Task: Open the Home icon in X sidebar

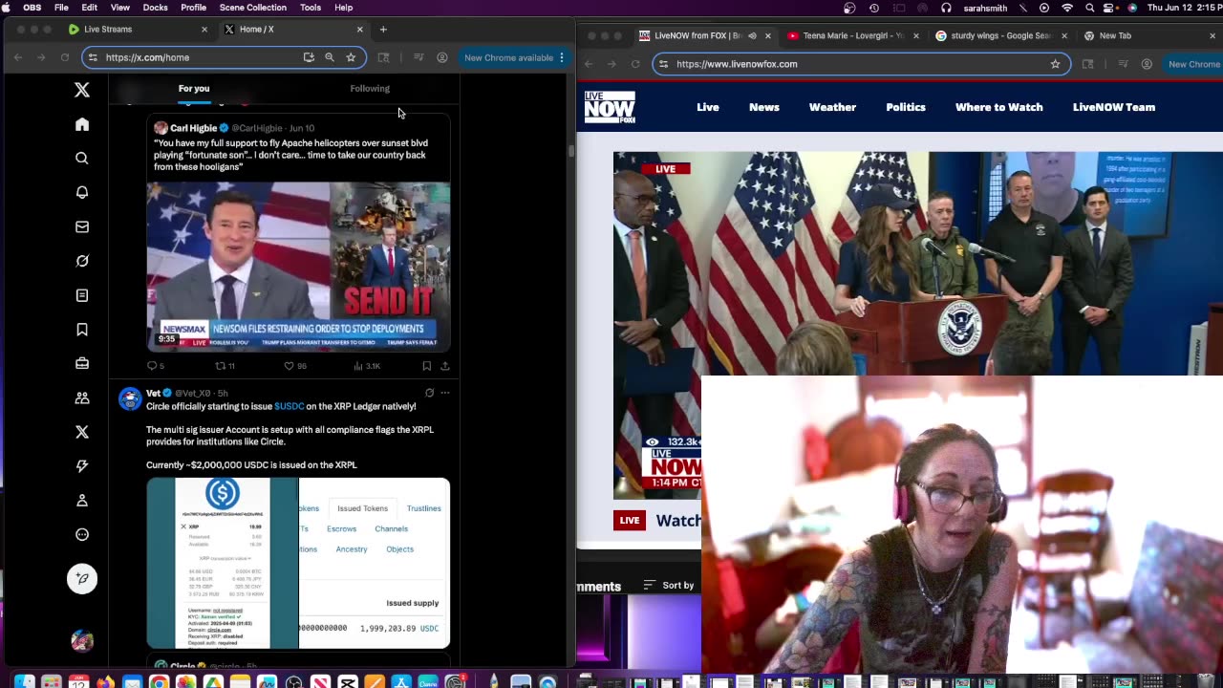Action: pos(82,124)
